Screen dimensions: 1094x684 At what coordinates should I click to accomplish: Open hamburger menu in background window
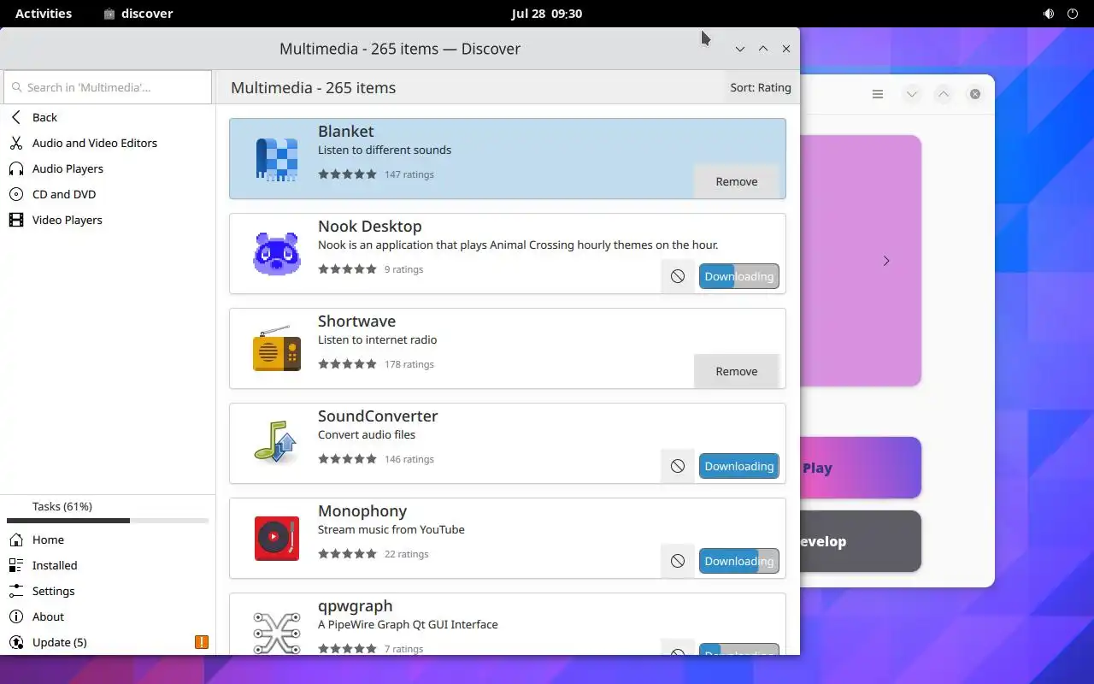878,94
